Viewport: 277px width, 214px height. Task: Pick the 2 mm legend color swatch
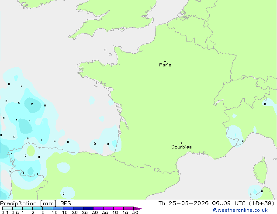point(38,208)
